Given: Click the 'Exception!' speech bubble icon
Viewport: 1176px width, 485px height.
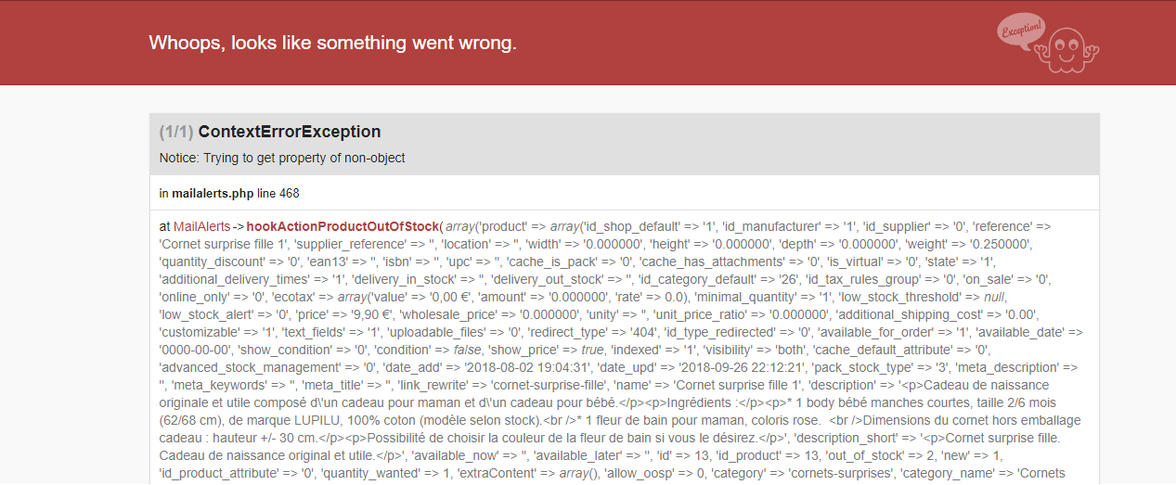Looking at the screenshot, I should point(1021,32).
